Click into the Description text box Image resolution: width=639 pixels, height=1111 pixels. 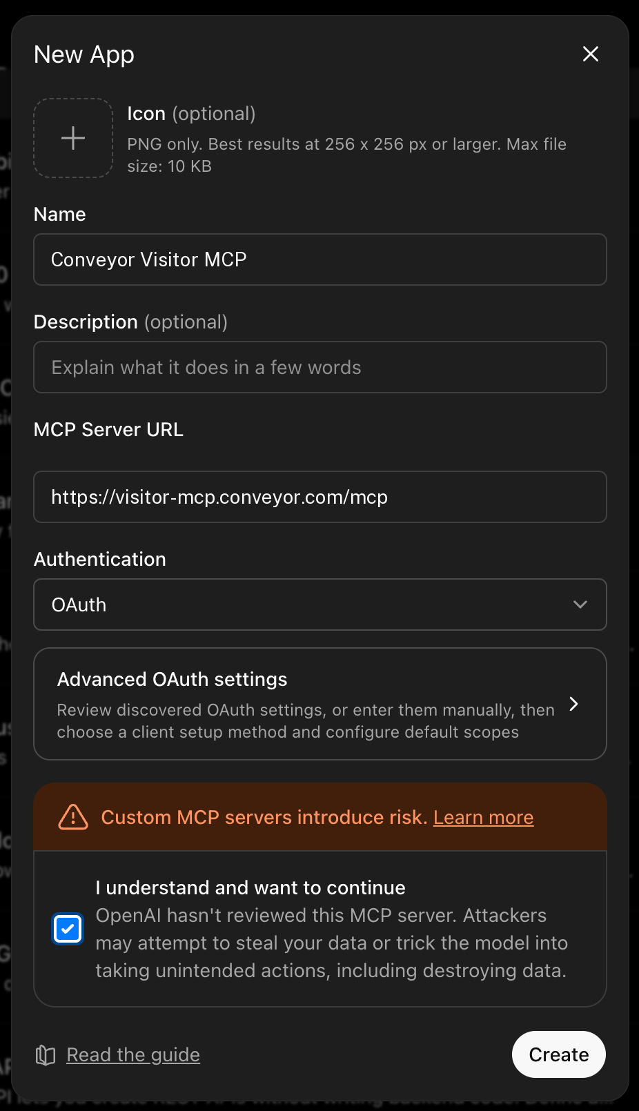click(x=320, y=367)
